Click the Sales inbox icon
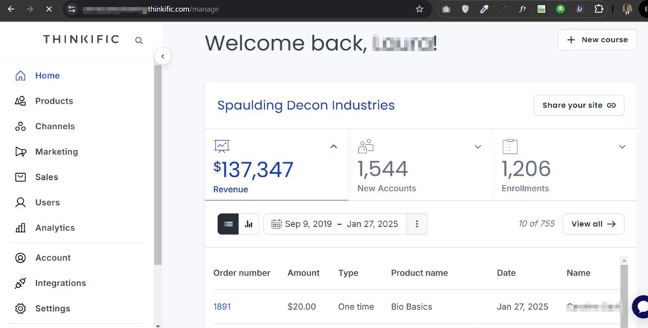Image resolution: width=648 pixels, height=328 pixels. [20, 177]
